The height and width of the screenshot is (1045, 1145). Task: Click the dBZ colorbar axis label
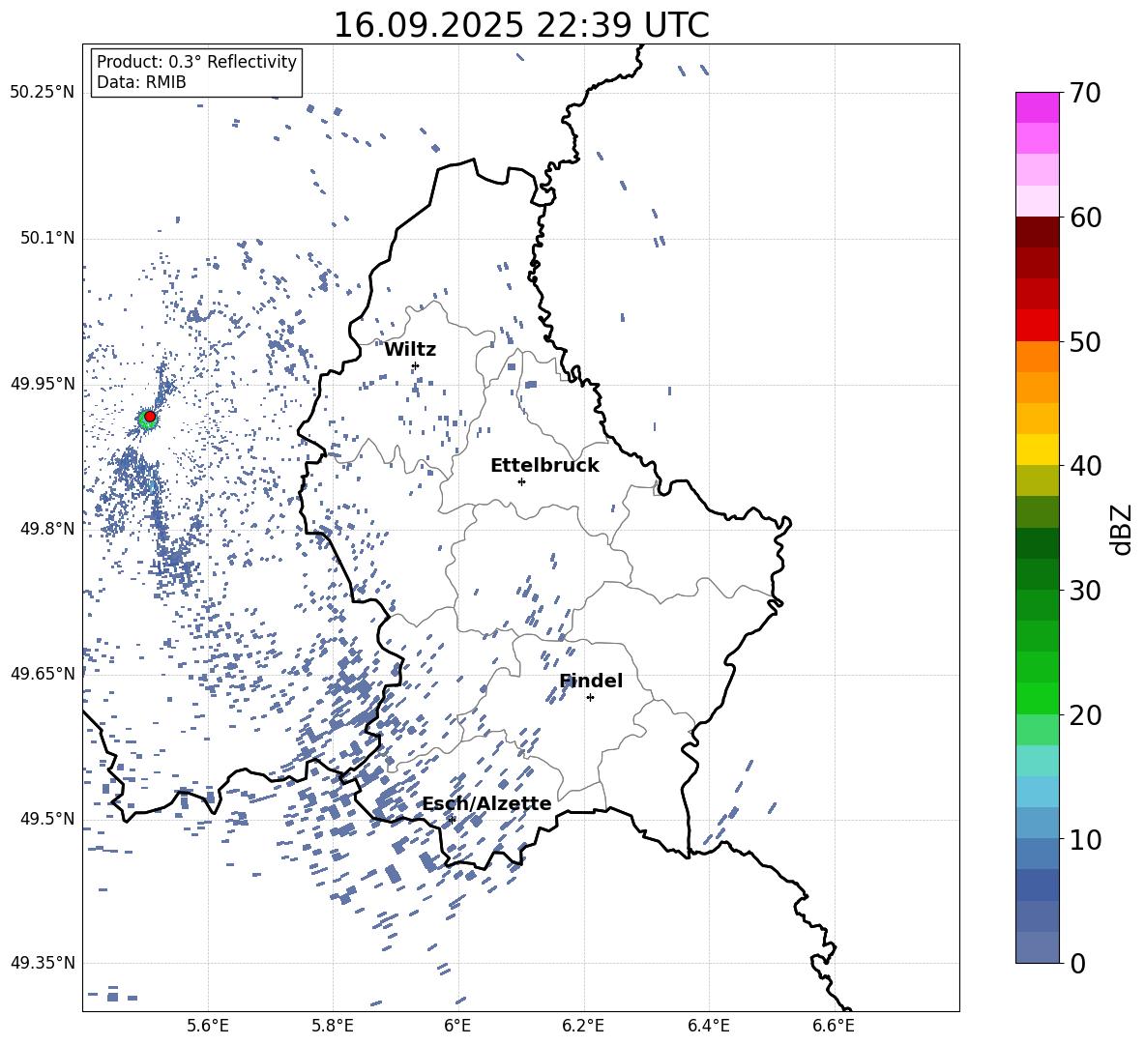point(1123,529)
